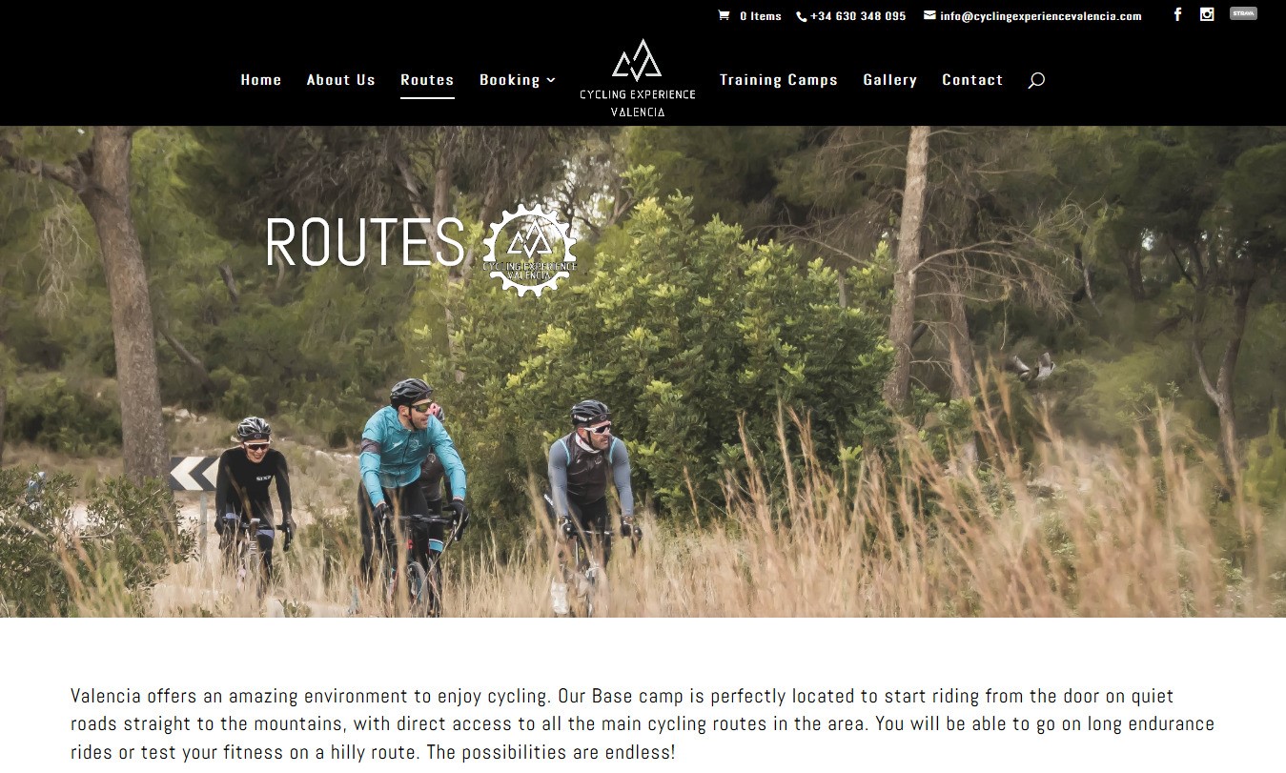The width and height of the screenshot is (1286, 773).
Task: Open the shopping cart icon
Action: point(724,15)
